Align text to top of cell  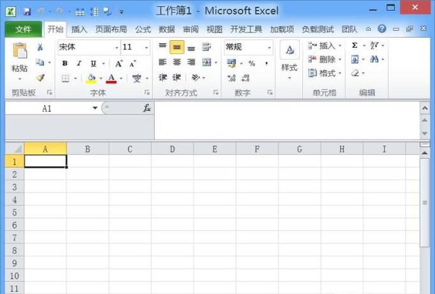click(163, 47)
